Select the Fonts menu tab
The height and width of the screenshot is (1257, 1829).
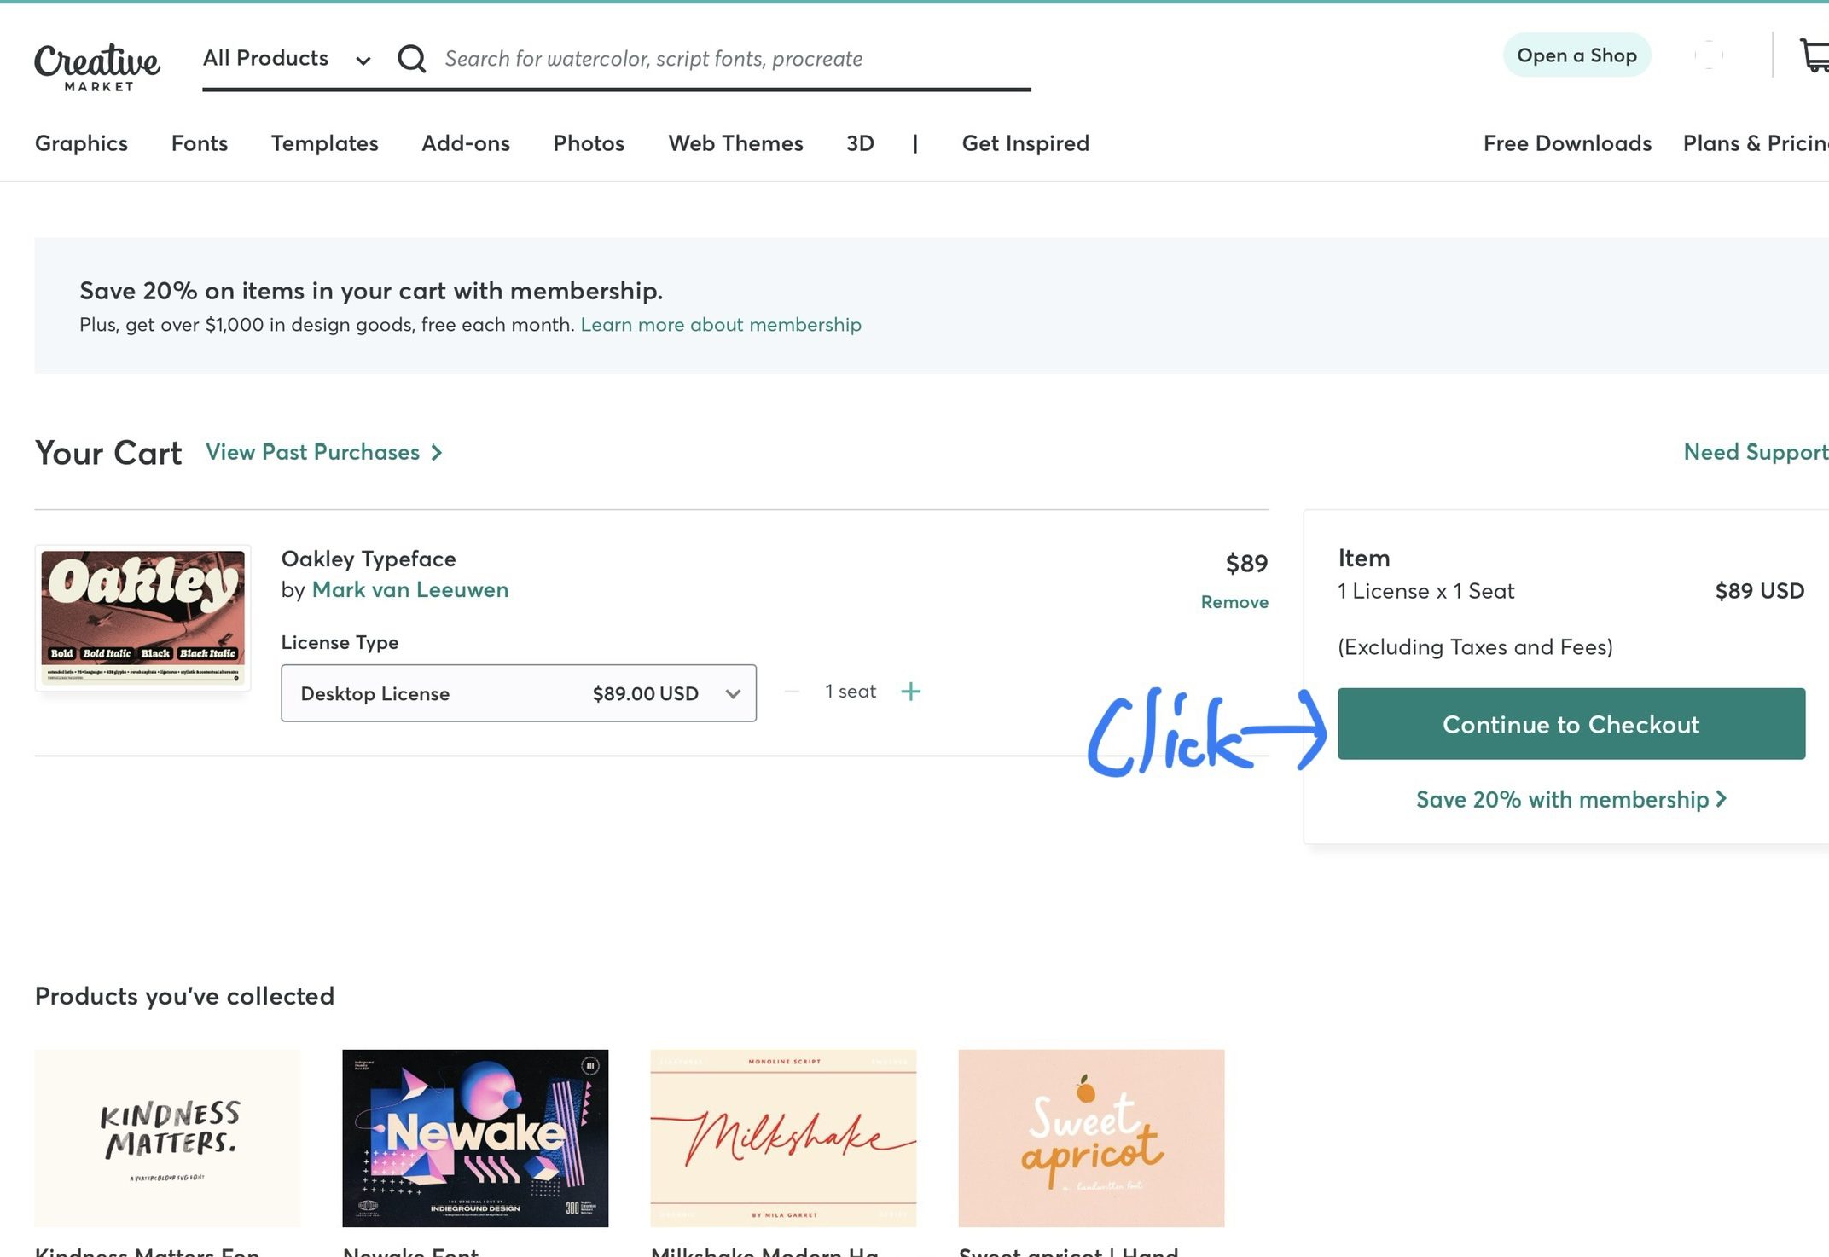click(199, 143)
